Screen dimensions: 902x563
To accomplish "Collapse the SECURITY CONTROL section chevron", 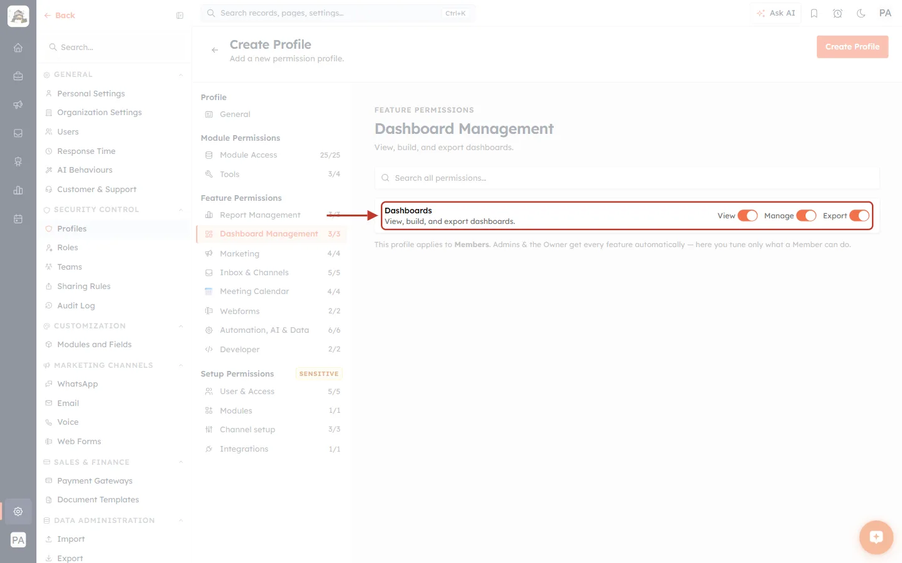I will click(x=180, y=210).
